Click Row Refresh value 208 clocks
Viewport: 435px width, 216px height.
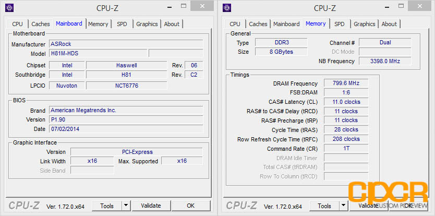pyautogui.click(x=346, y=139)
